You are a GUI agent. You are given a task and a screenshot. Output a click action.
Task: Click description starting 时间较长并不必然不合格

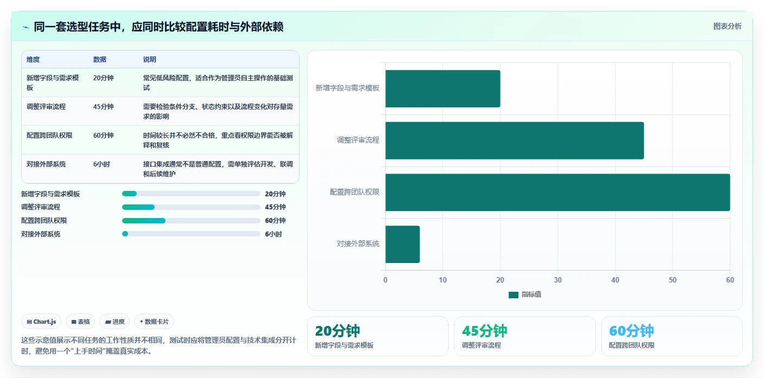pos(218,140)
